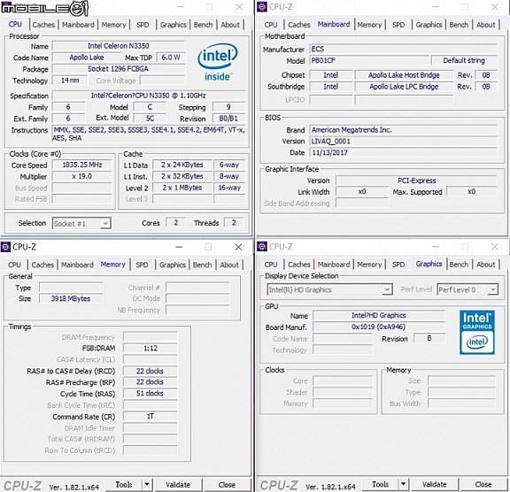Select CPU tab in the Graphics window
510x492 pixels.
(x=271, y=265)
